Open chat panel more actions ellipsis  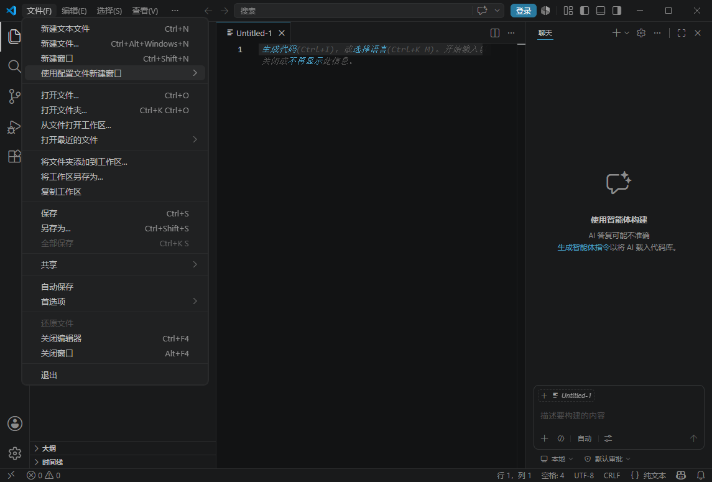[x=657, y=33]
